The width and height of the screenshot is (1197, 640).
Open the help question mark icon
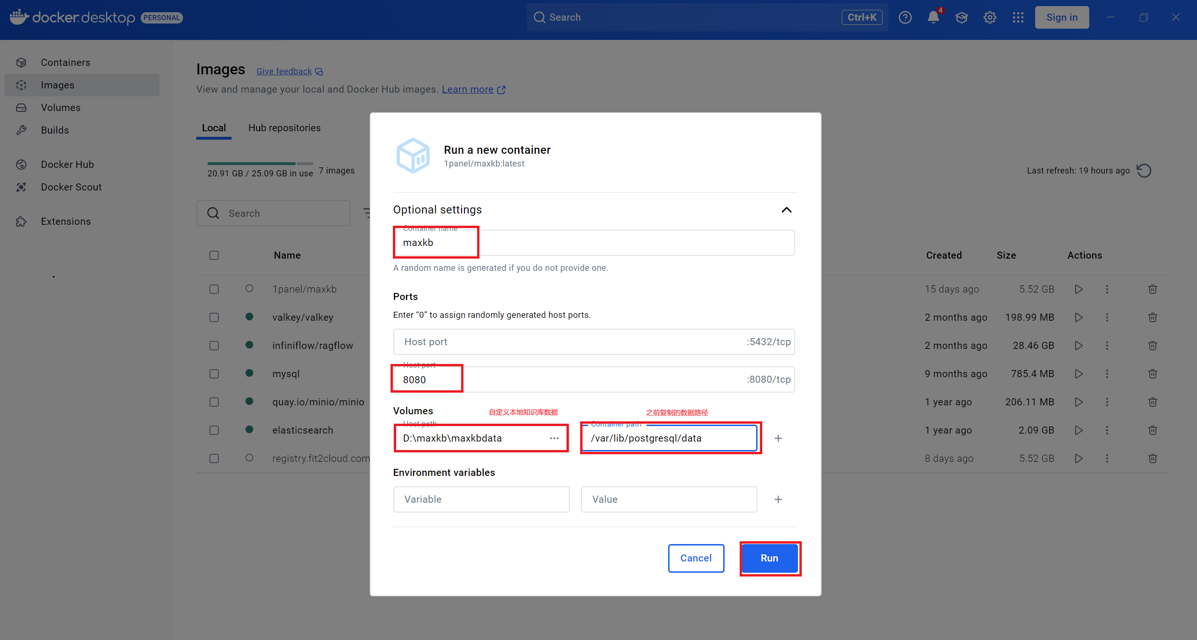905,17
